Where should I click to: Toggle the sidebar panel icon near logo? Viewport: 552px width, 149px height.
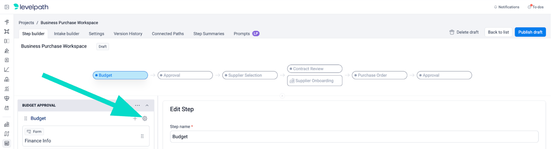pos(7,7)
